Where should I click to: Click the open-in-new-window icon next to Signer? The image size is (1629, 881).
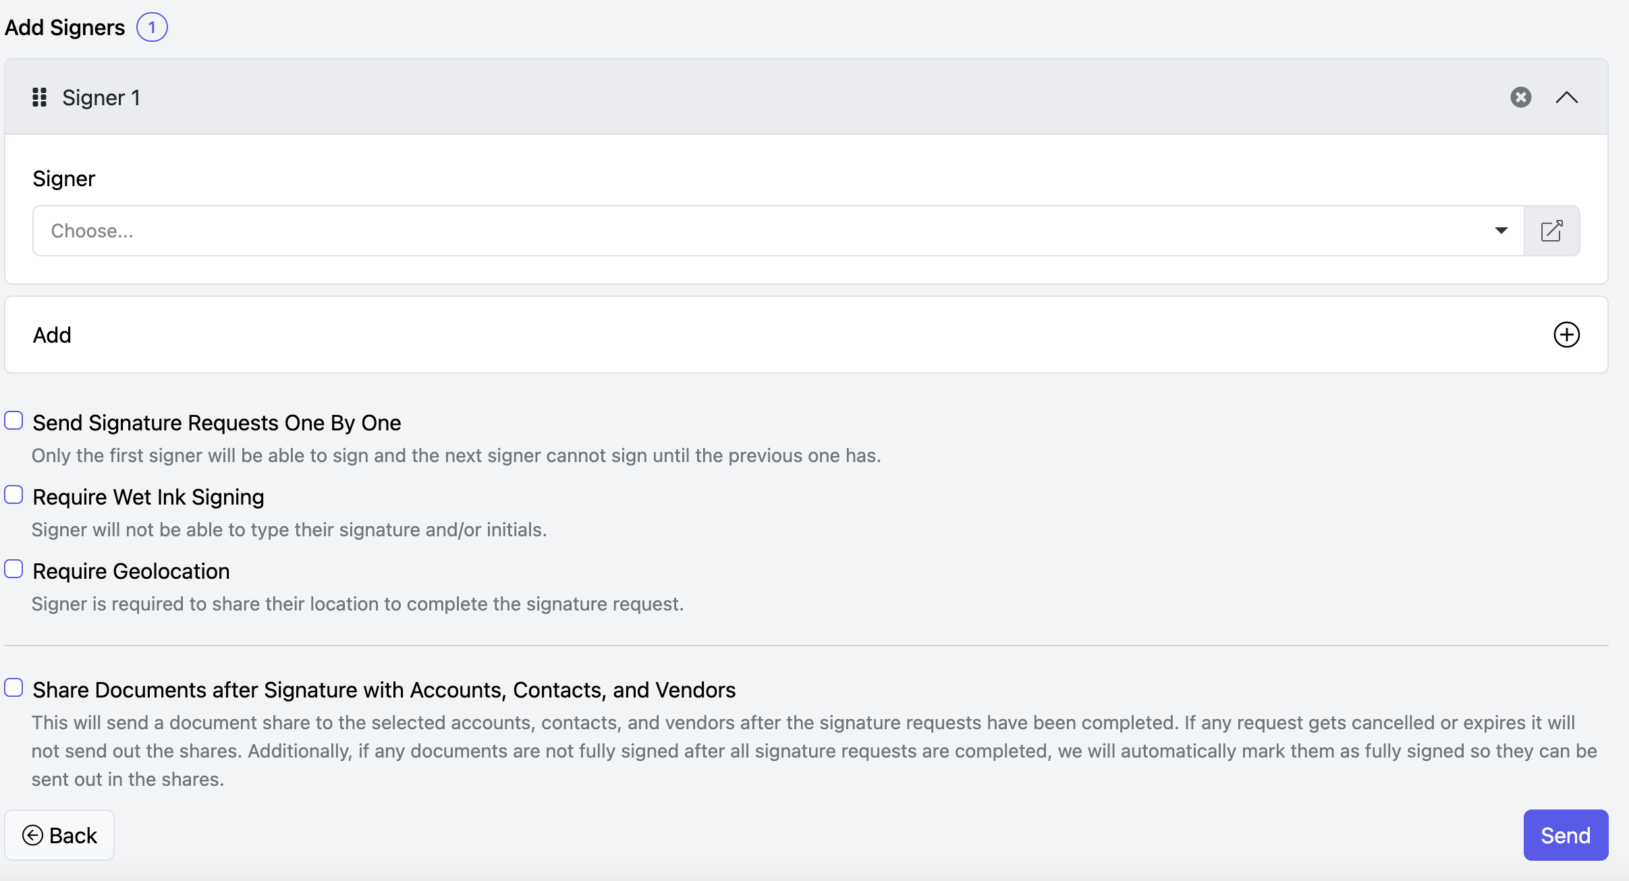point(1551,231)
